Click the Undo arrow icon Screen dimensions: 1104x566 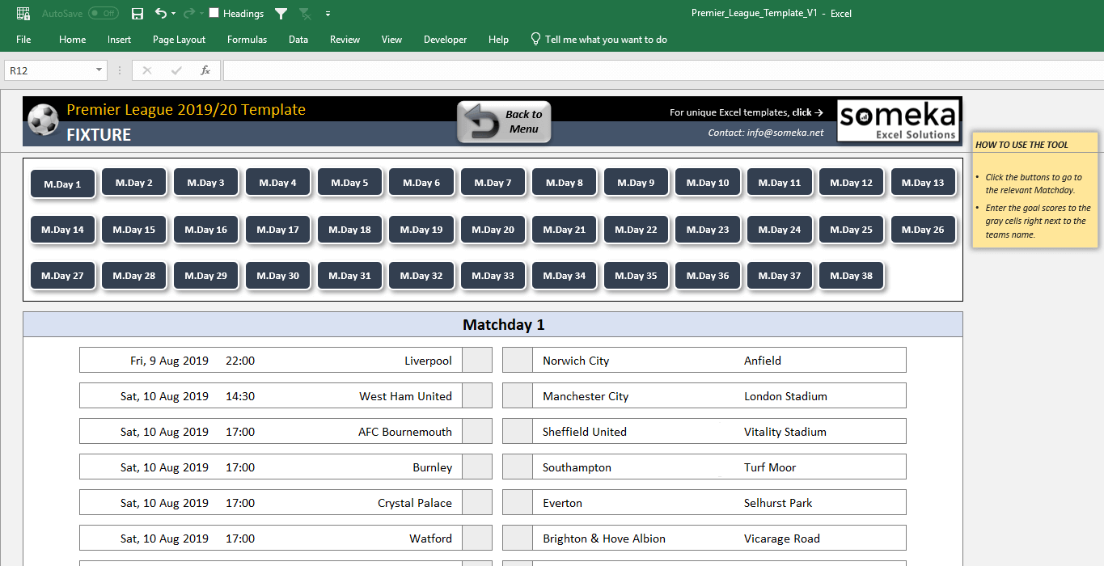coord(160,13)
